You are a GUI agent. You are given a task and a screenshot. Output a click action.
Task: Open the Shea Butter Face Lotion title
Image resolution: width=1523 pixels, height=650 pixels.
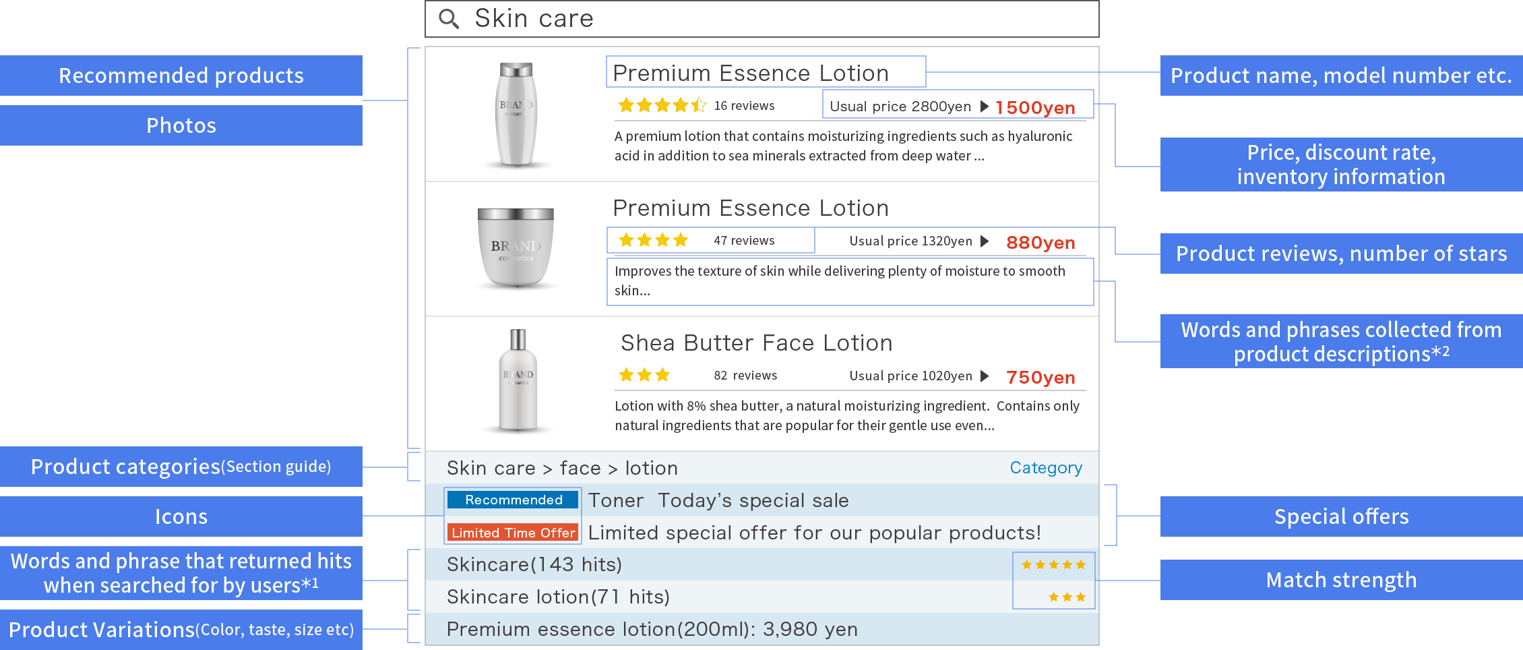[757, 343]
